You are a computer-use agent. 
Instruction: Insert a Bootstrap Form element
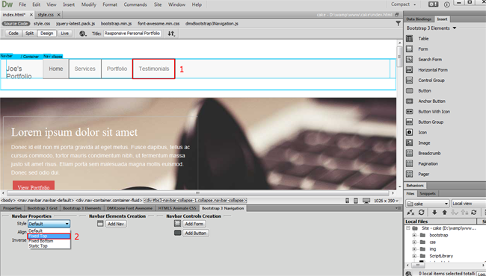[x=422, y=49]
